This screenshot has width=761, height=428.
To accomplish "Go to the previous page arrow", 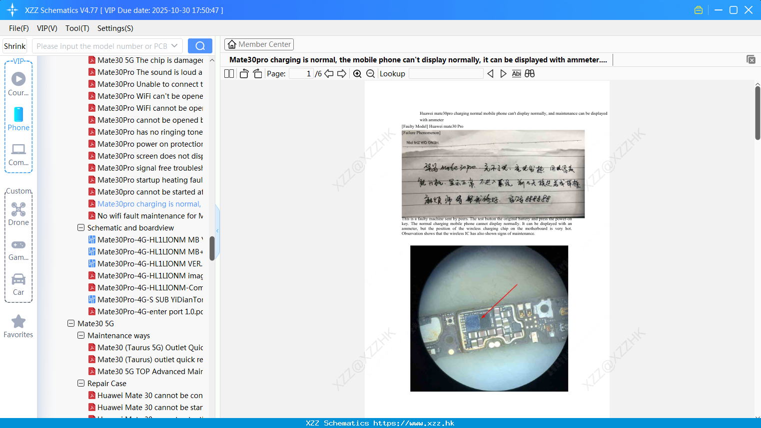I will pyautogui.click(x=329, y=73).
